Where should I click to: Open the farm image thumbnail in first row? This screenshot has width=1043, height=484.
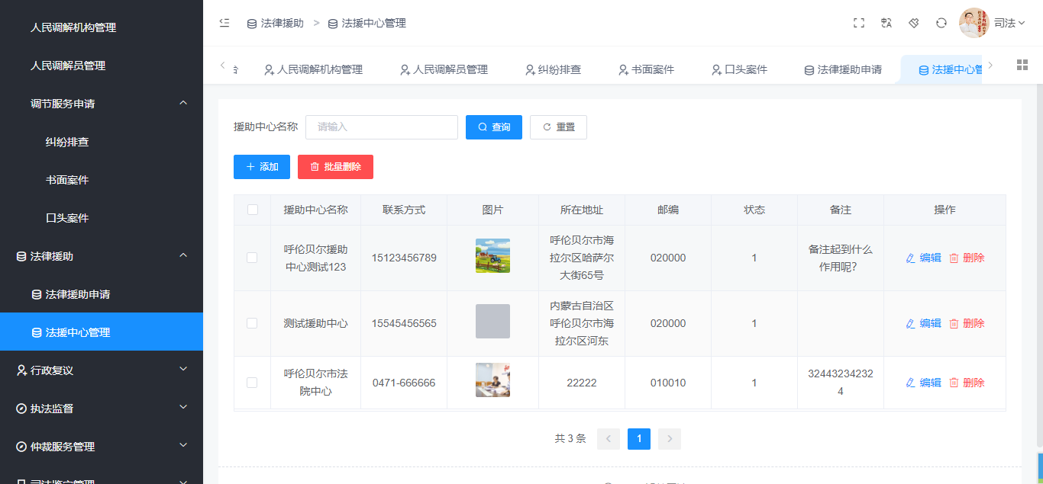click(492, 256)
